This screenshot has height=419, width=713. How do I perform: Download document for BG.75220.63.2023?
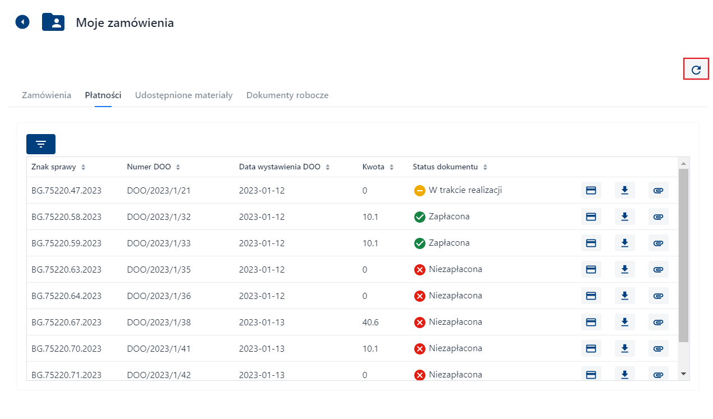pos(624,269)
